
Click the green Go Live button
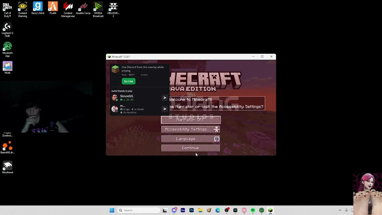click(129, 81)
